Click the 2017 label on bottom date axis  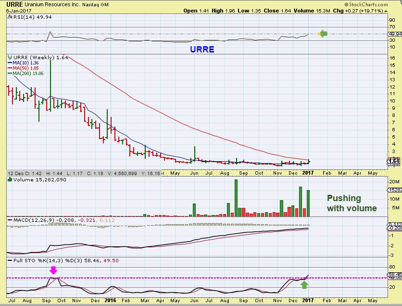point(308,300)
